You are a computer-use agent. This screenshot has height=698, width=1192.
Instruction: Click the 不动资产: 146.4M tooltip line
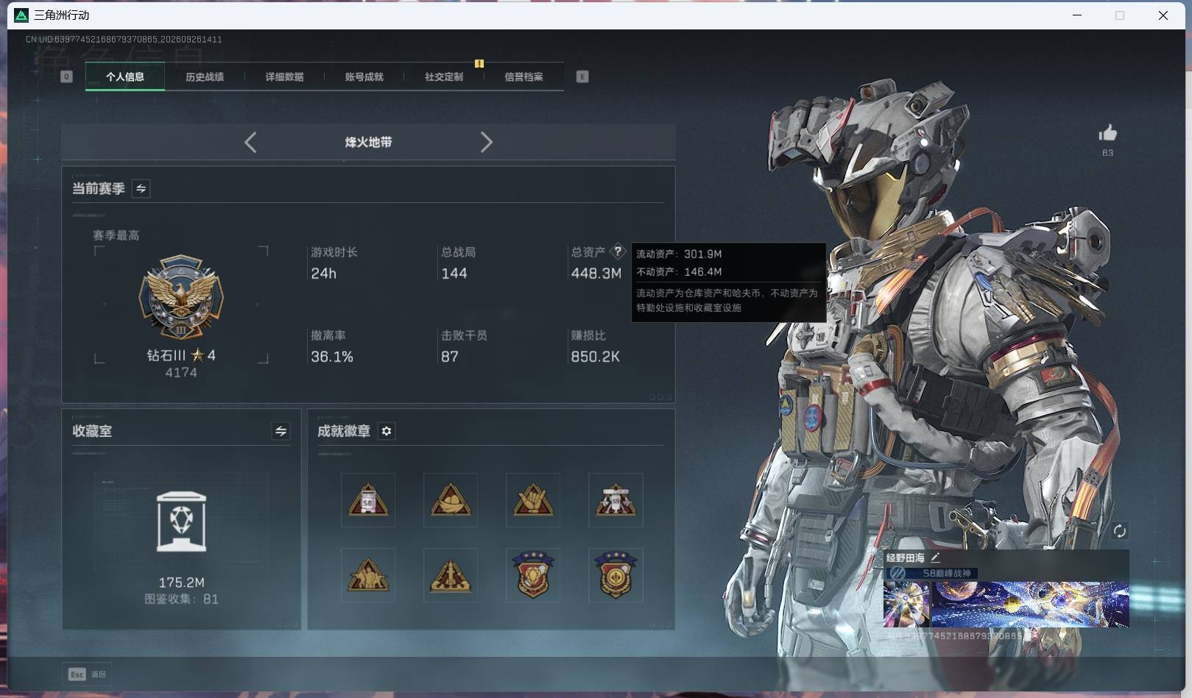pyautogui.click(x=679, y=272)
